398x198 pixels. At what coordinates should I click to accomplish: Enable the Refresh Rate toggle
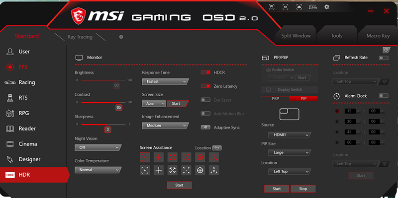tap(384, 58)
